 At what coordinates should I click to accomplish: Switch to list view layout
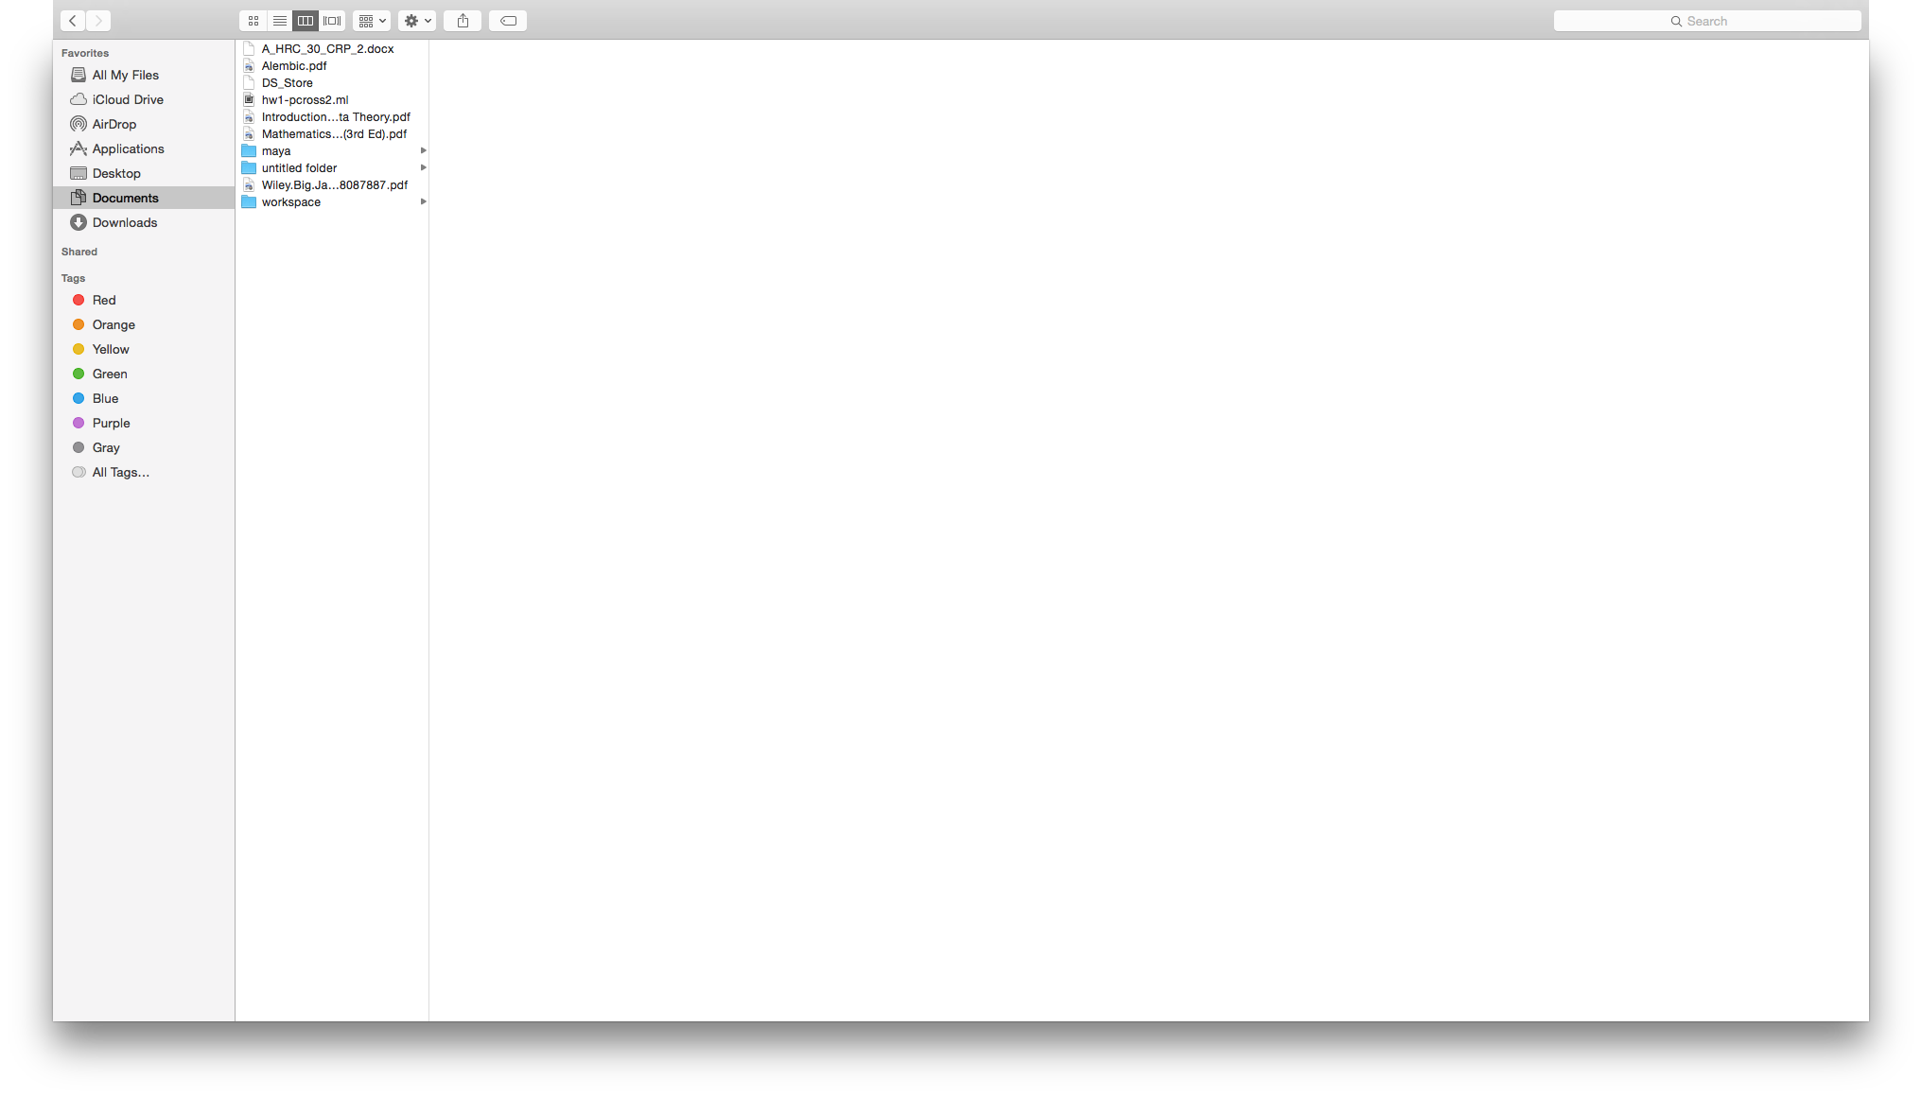(x=278, y=20)
